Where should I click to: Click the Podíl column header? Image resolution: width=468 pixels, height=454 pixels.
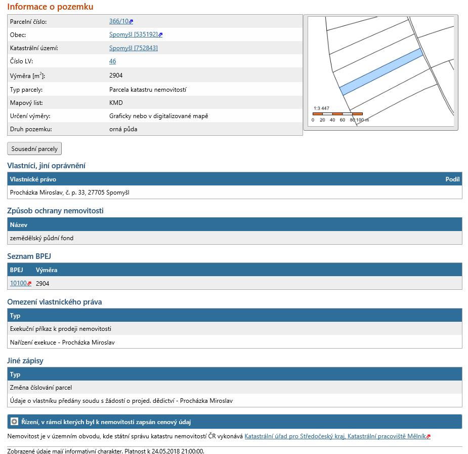tap(452, 179)
